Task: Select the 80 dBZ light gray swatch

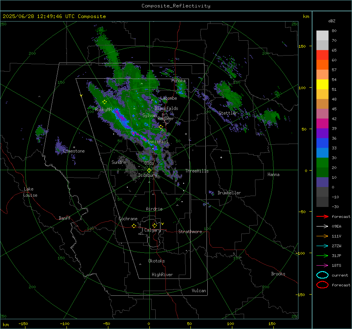Action: 322,35
